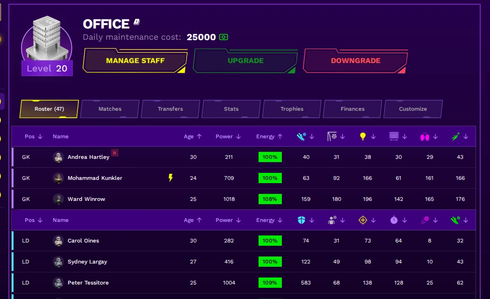
Task: Sort defender table by Age
Action: pyautogui.click(x=193, y=220)
